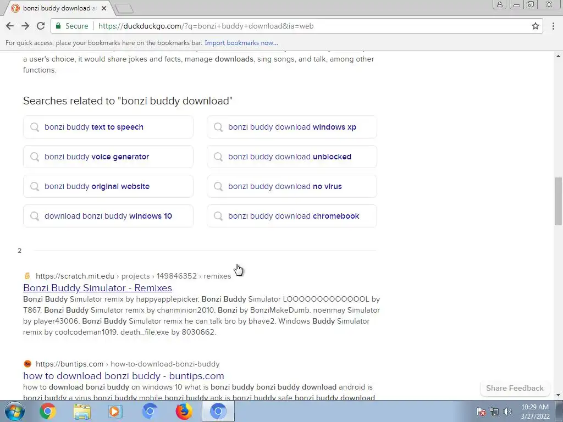
Task: Open the Windows Start menu
Action: (15, 411)
